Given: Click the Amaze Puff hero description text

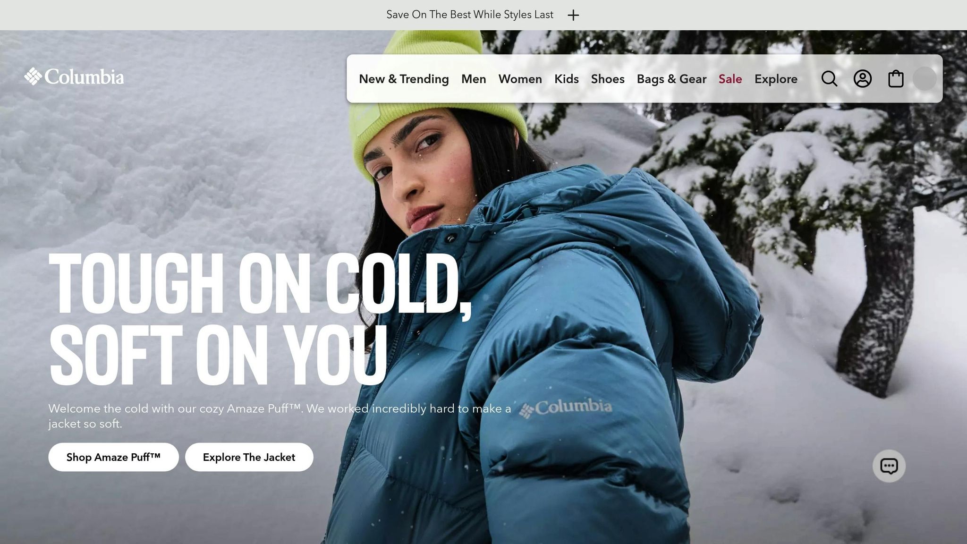Looking at the screenshot, I should point(280,416).
